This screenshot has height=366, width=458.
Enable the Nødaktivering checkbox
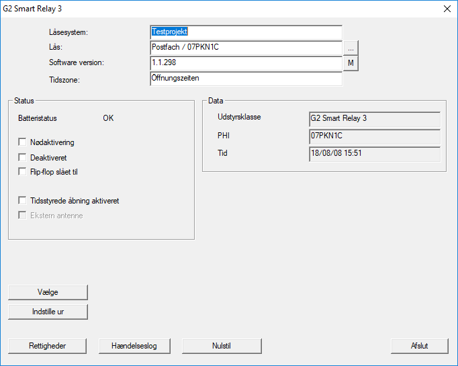[24, 142]
